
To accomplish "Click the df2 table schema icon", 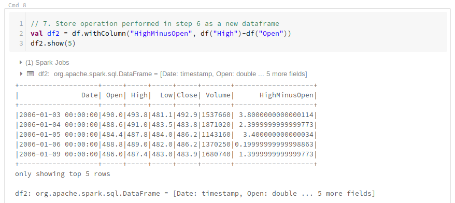I will tap(30, 74).
